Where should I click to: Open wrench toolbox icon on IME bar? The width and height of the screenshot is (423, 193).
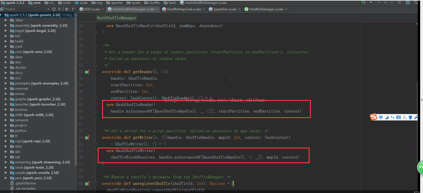click(416, 117)
